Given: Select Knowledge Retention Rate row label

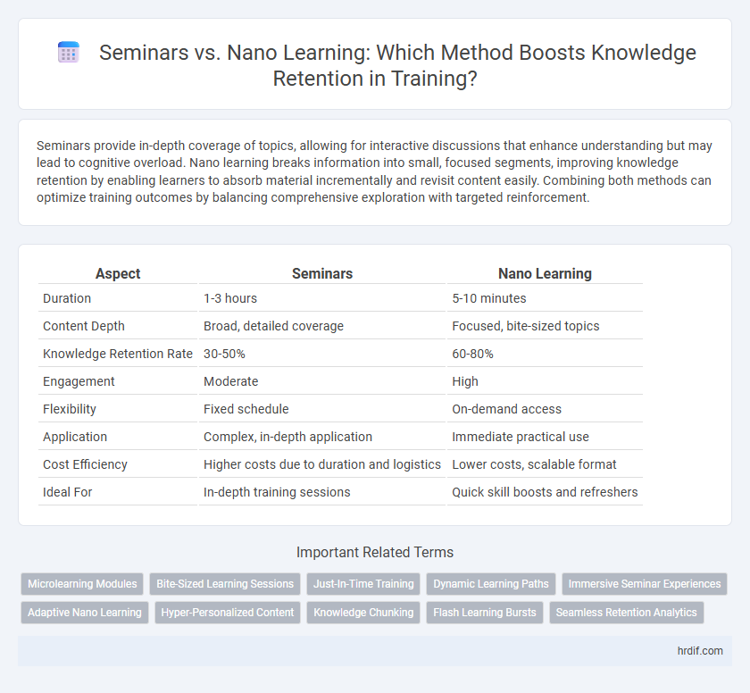Looking at the screenshot, I should coord(118,354).
